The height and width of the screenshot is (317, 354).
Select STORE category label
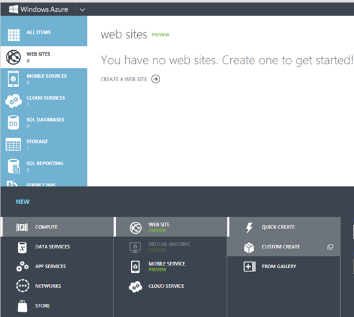42,306
